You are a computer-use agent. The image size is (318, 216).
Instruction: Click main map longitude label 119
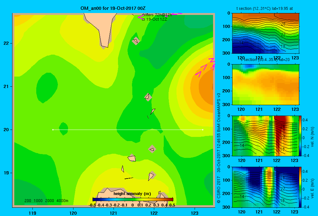tap(32, 213)
